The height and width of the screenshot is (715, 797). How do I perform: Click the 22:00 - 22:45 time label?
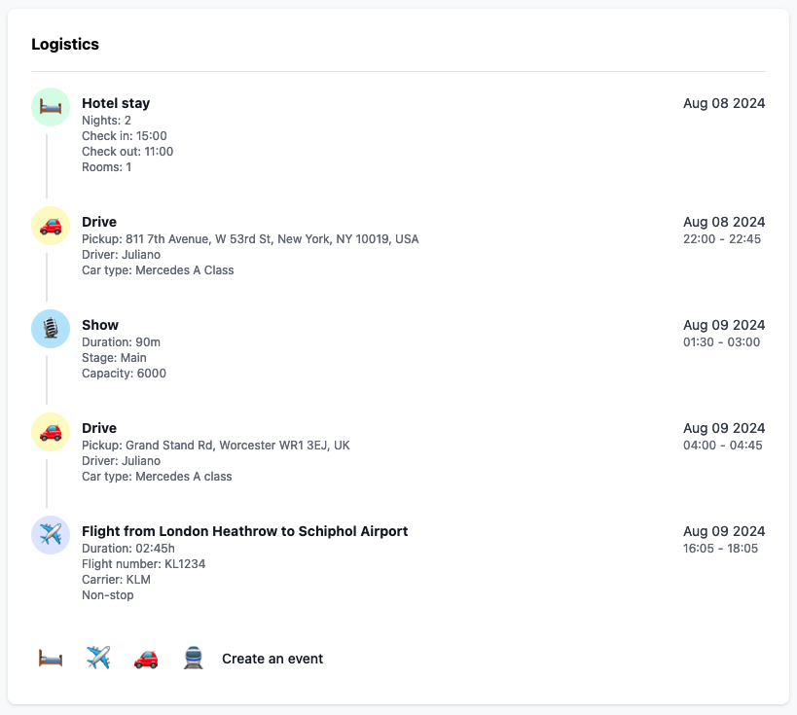(x=724, y=238)
